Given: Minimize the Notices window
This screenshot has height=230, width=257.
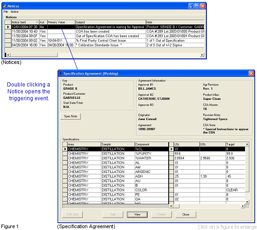Looking at the screenshot, I should [191, 6].
